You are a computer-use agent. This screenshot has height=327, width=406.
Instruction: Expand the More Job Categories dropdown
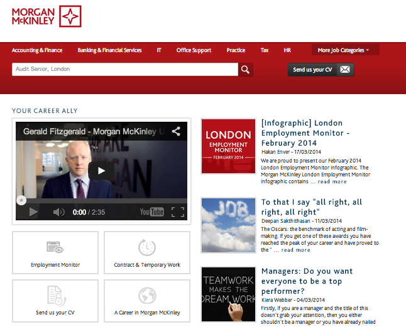[343, 50]
